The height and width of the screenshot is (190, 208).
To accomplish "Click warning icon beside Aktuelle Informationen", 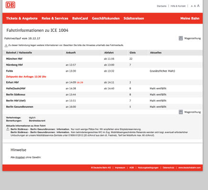I will [x=8, y=129].
